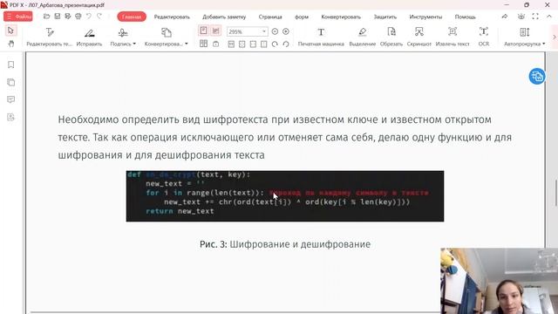Open the Конвертировать dropdown in the ribbon
558x314 pixels.
pyautogui.click(x=167, y=37)
